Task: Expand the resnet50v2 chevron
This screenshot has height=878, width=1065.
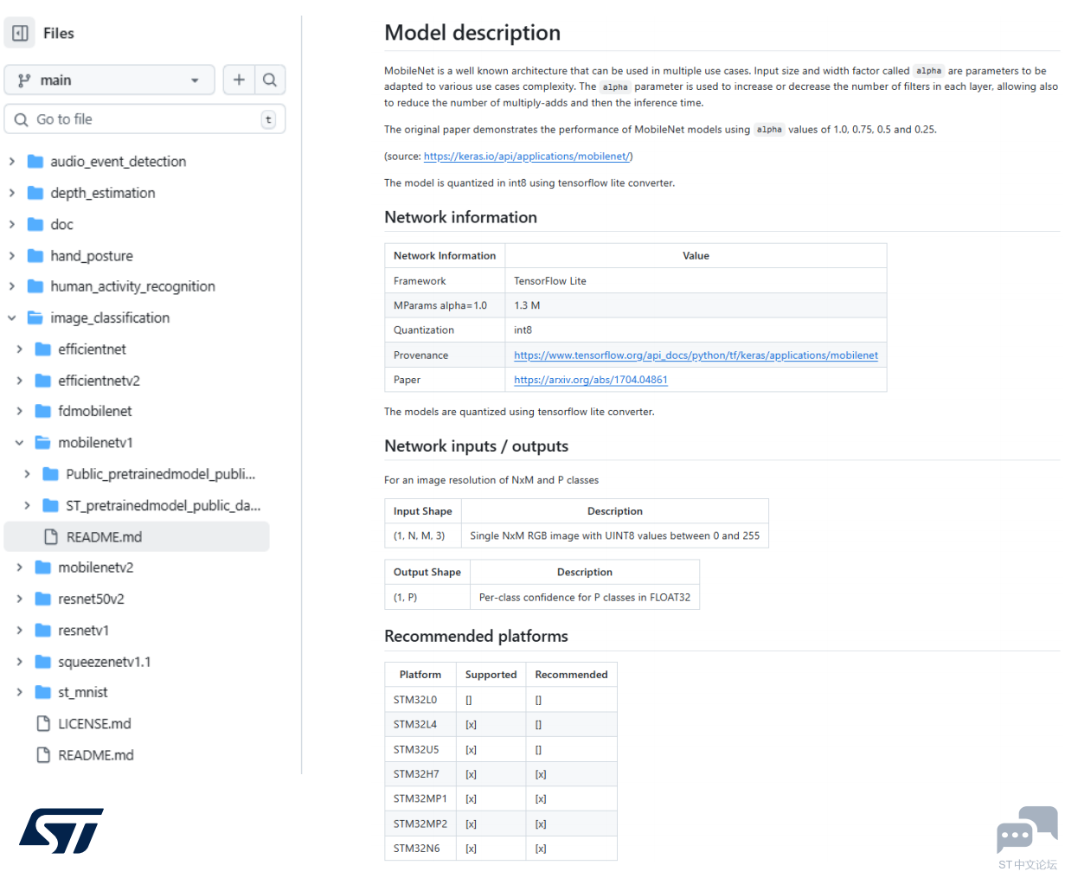Action: (x=20, y=599)
